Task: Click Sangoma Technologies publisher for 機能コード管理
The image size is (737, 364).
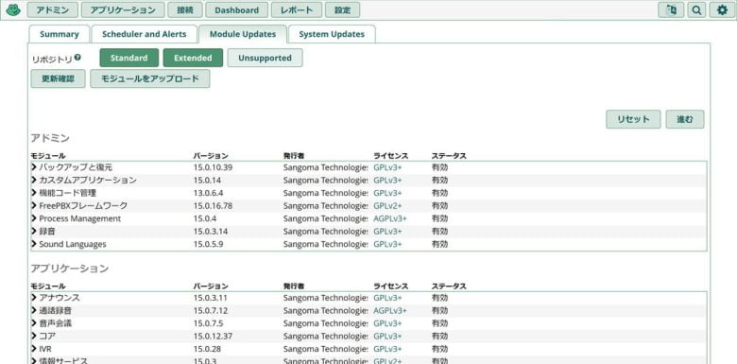Action: pyautogui.click(x=325, y=193)
